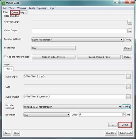
Task: Open the File menu
Action: (x=5, y=8)
